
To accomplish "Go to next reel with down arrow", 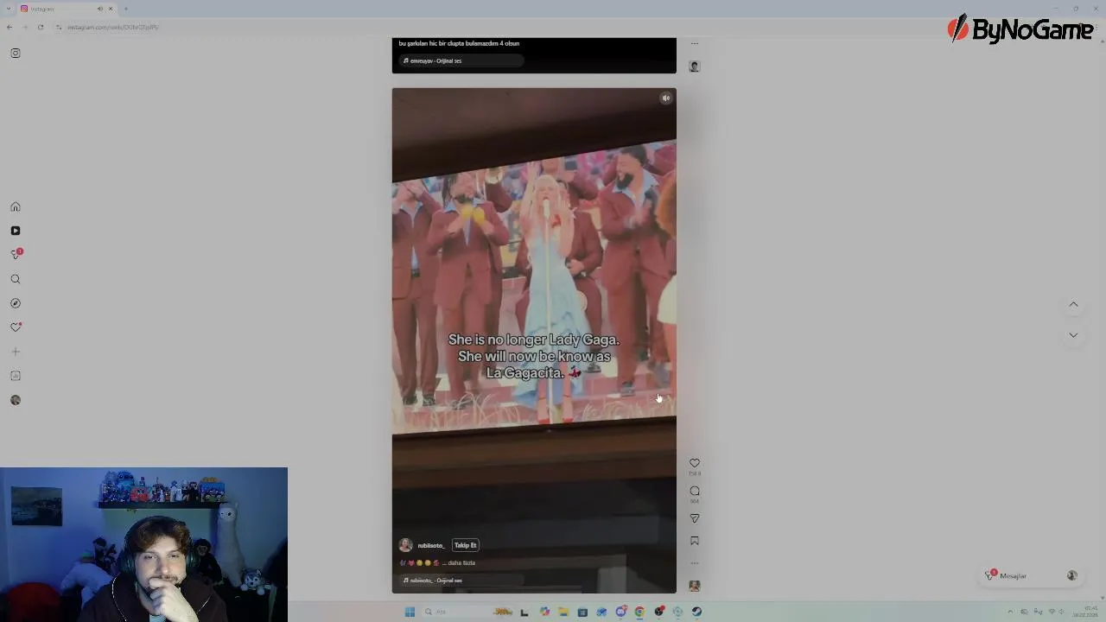I will 1073,335.
